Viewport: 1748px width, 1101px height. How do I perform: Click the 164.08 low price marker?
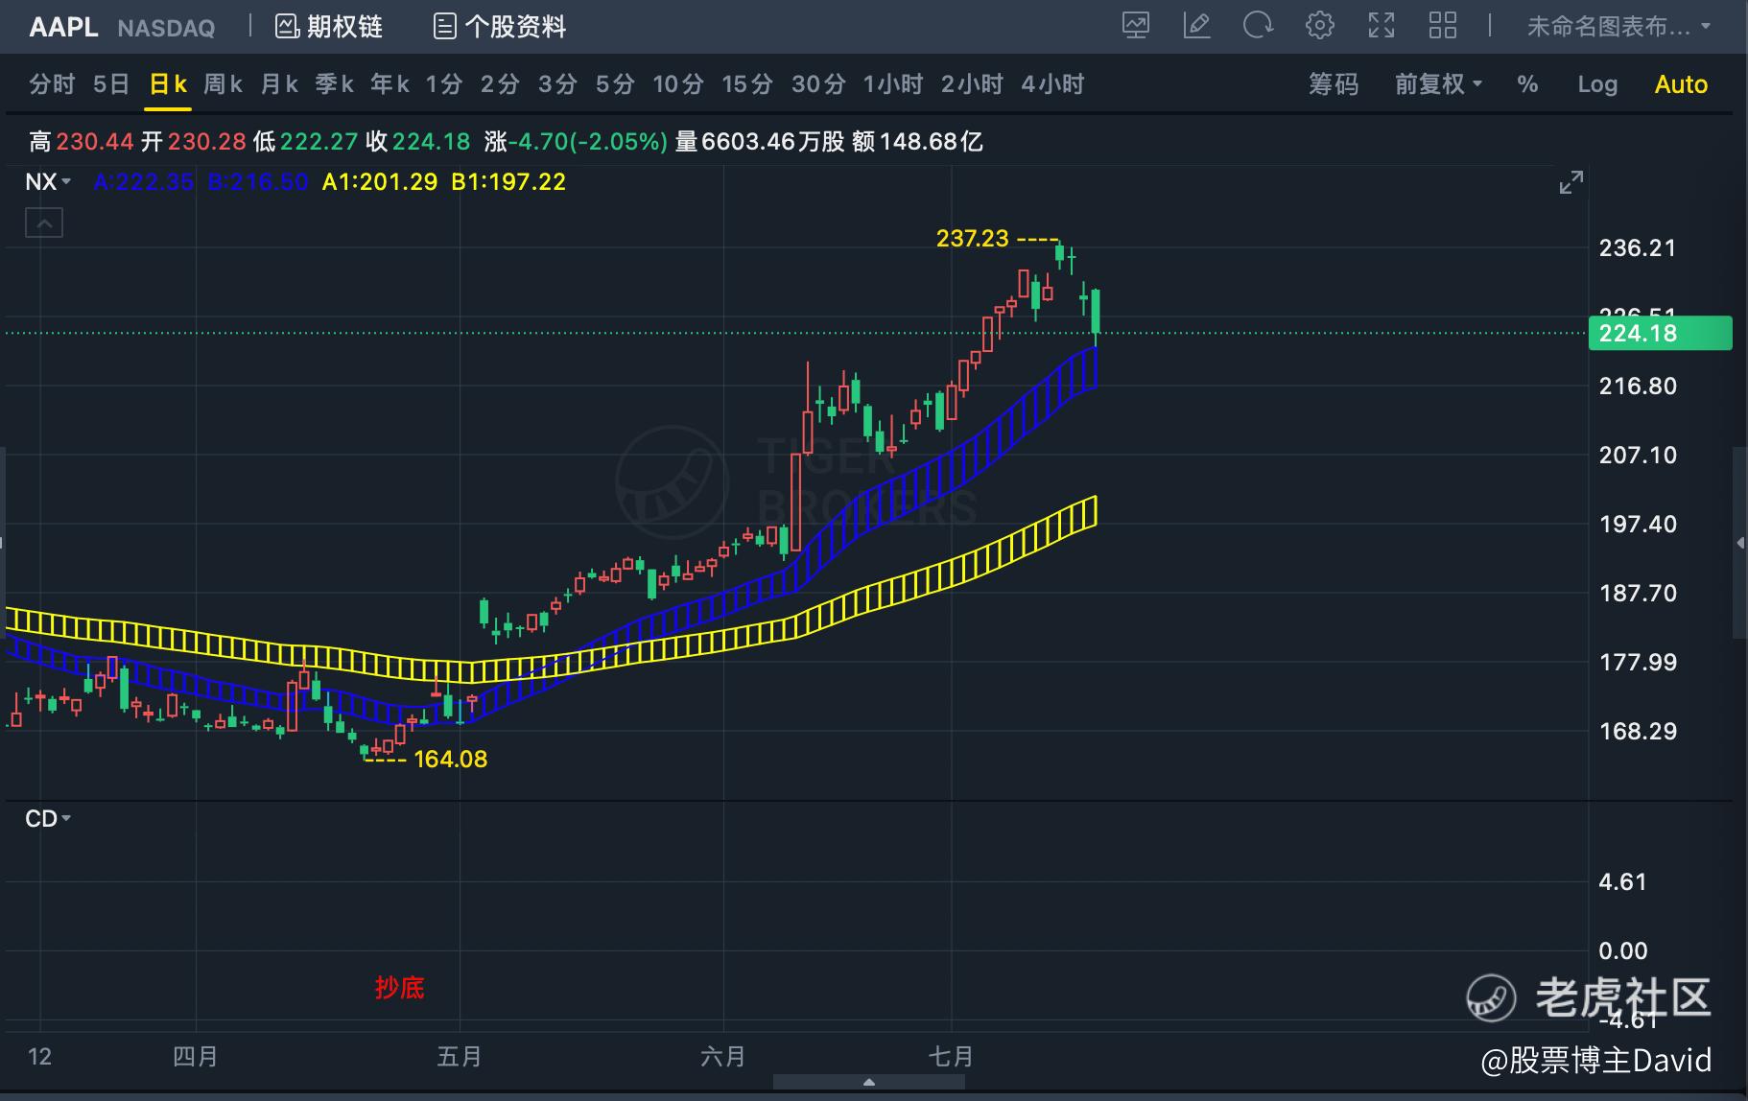(x=450, y=759)
